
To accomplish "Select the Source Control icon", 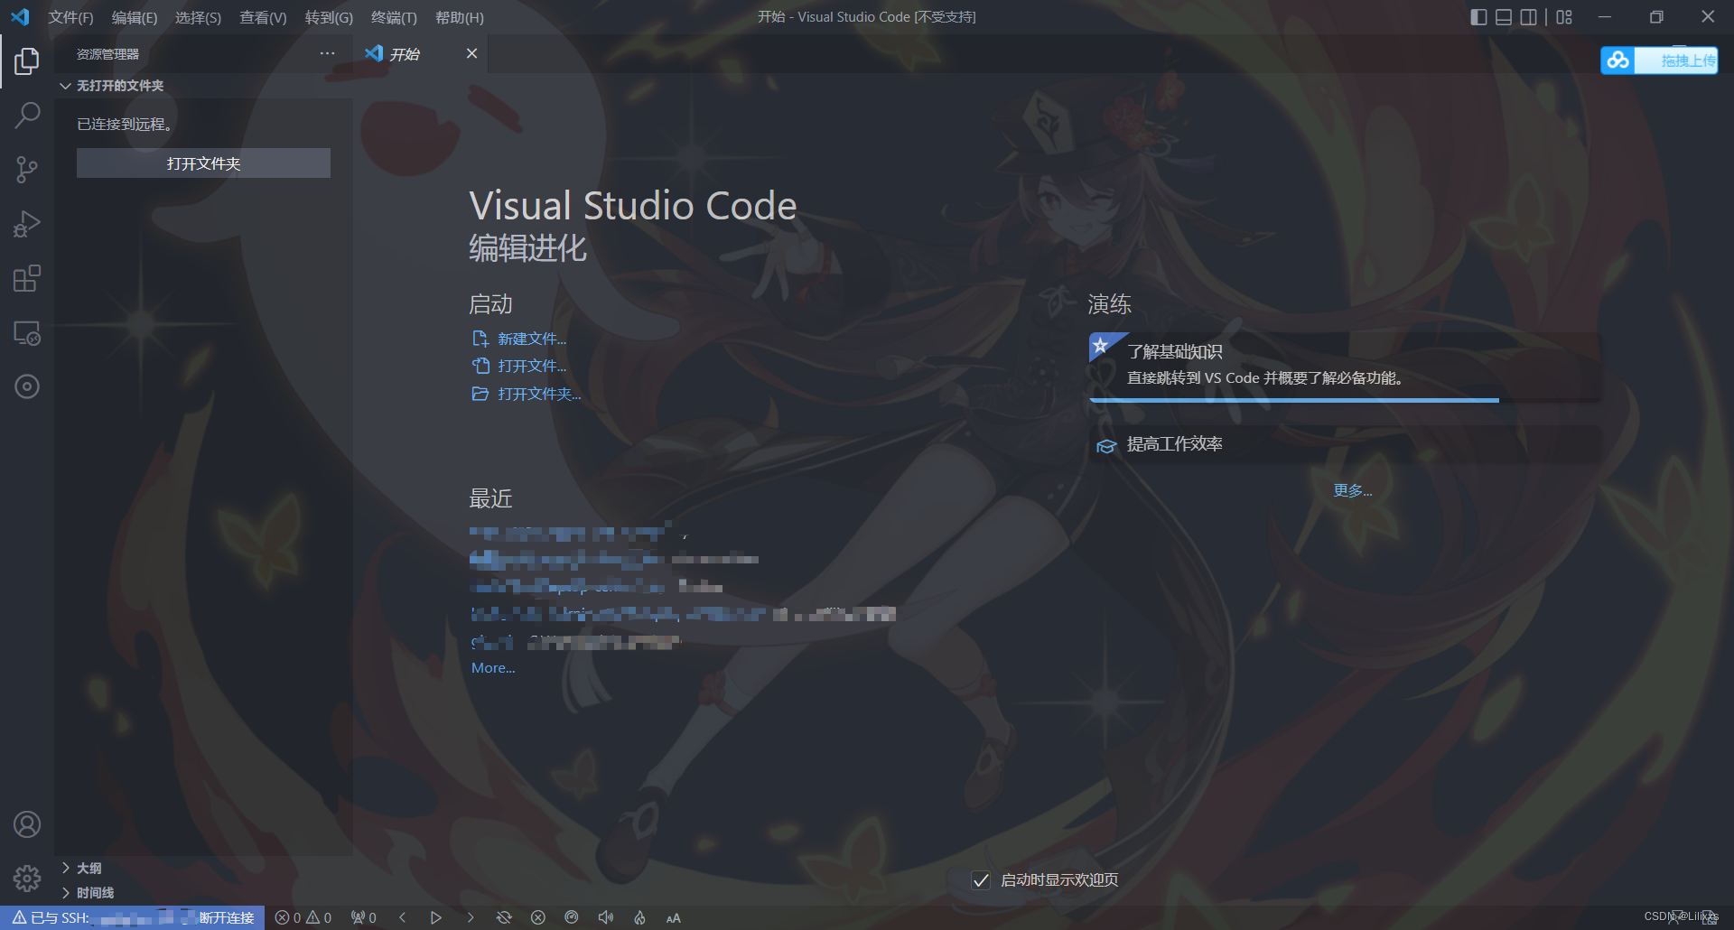I will tap(26, 169).
